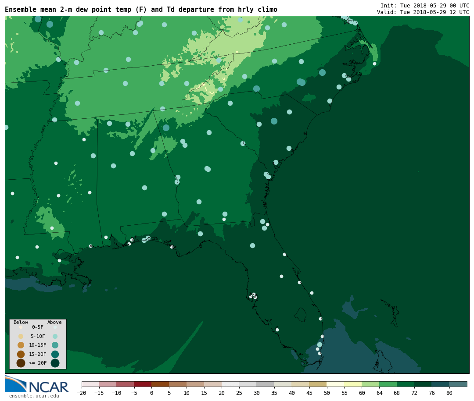This screenshot has height=401, width=474.
Task: Select the dark brown '>= 20F' Below legend circle
Action: click(21, 363)
